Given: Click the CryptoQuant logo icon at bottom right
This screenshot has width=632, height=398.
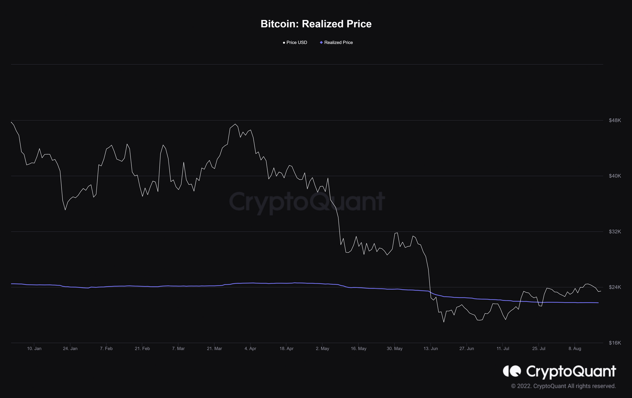Looking at the screenshot, I should [x=512, y=371].
